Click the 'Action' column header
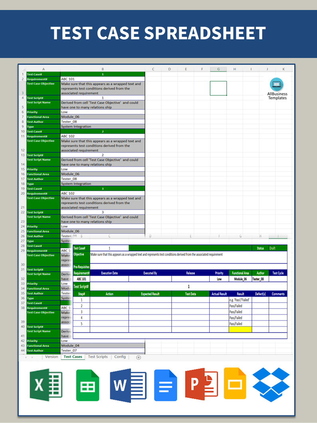Viewport: 317px width, 423px height. (x=109, y=294)
